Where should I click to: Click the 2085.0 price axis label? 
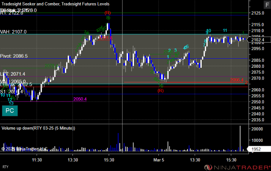point(258,60)
